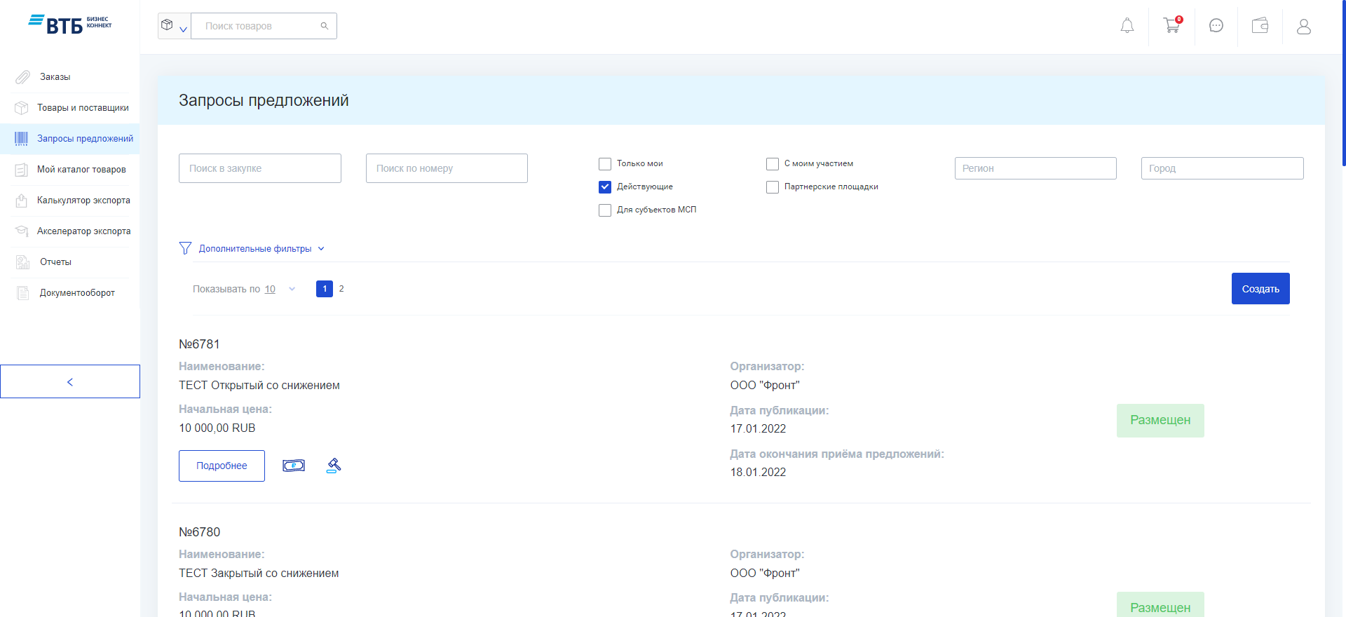The width and height of the screenshot is (1346, 617).
Task: Select page 1 in pagination
Action: [325, 289]
